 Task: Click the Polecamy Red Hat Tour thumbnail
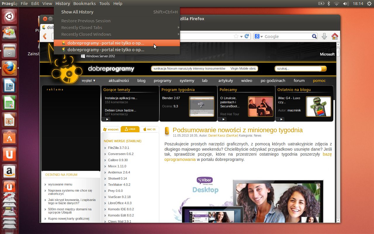tap(261, 106)
